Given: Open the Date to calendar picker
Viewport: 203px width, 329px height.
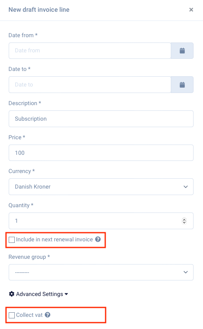Looking at the screenshot, I should (182, 85).
